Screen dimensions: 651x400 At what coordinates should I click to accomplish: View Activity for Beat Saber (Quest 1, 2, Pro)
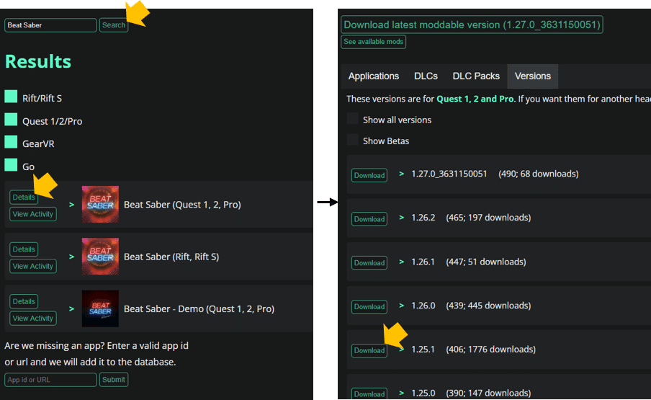(x=33, y=214)
